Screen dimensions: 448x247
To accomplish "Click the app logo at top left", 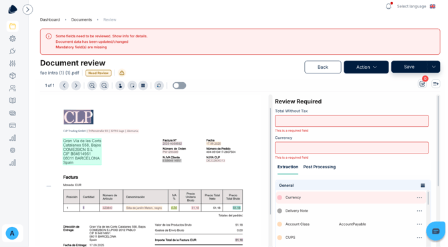I will coord(13,9).
